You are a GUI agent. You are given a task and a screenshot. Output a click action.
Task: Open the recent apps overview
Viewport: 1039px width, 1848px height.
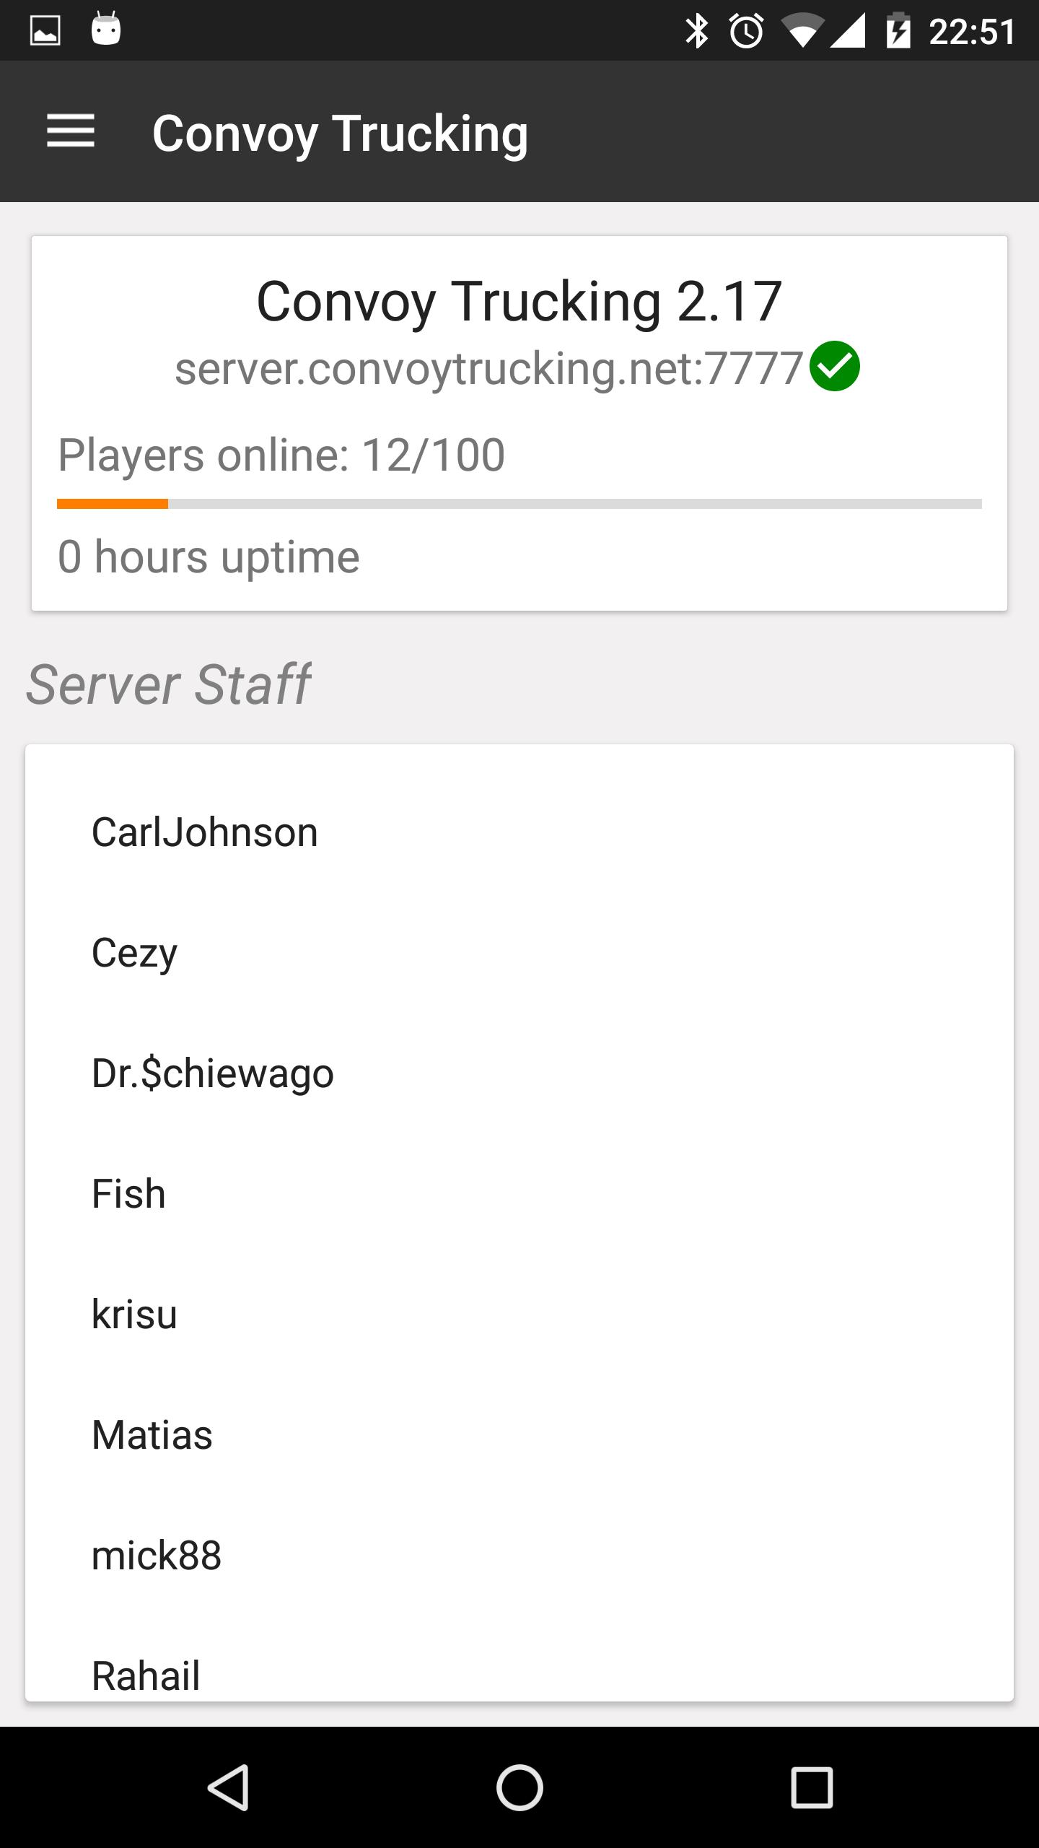click(812, 1787)
